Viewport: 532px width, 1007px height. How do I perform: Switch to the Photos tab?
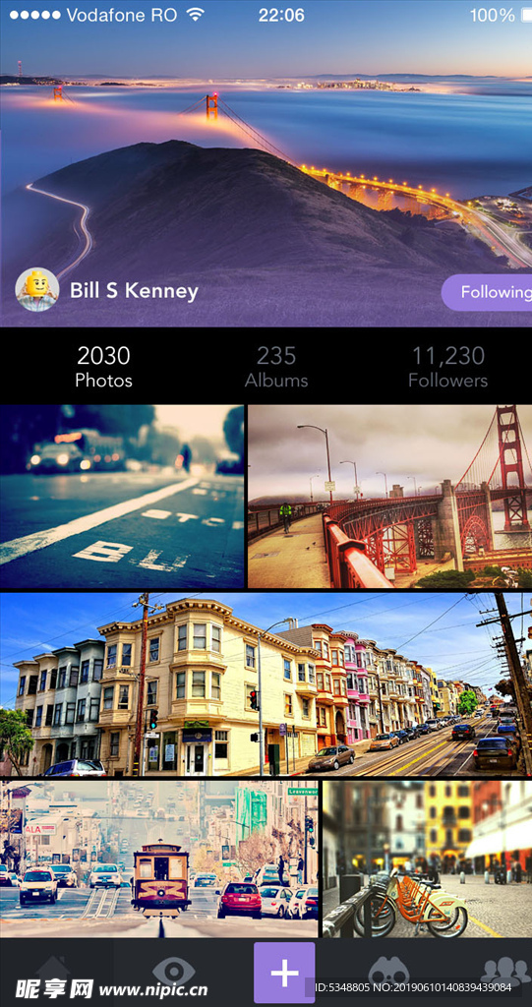pyautogui.click(x=103, y=367)
